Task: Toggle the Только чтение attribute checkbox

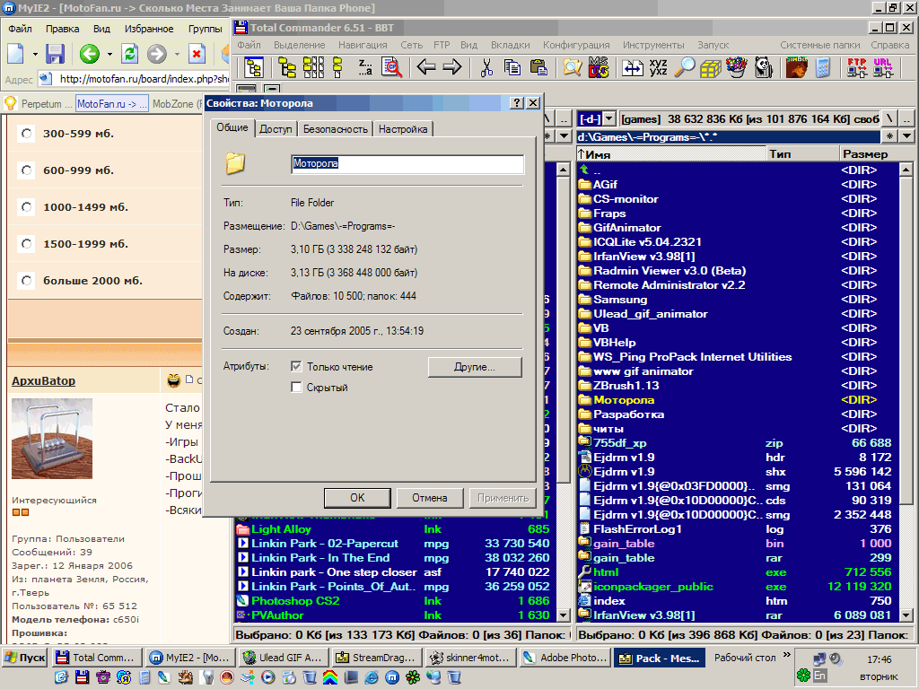Action: tap(296, 367)
